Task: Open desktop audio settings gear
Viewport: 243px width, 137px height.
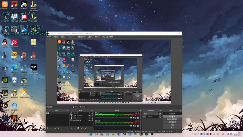Action: click(138, 126)
